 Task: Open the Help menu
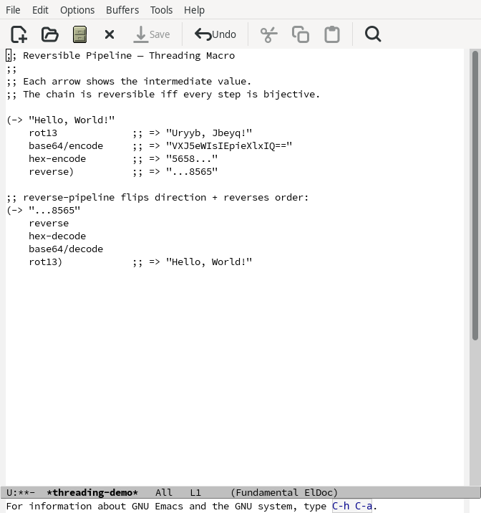(x=195, y=10)
